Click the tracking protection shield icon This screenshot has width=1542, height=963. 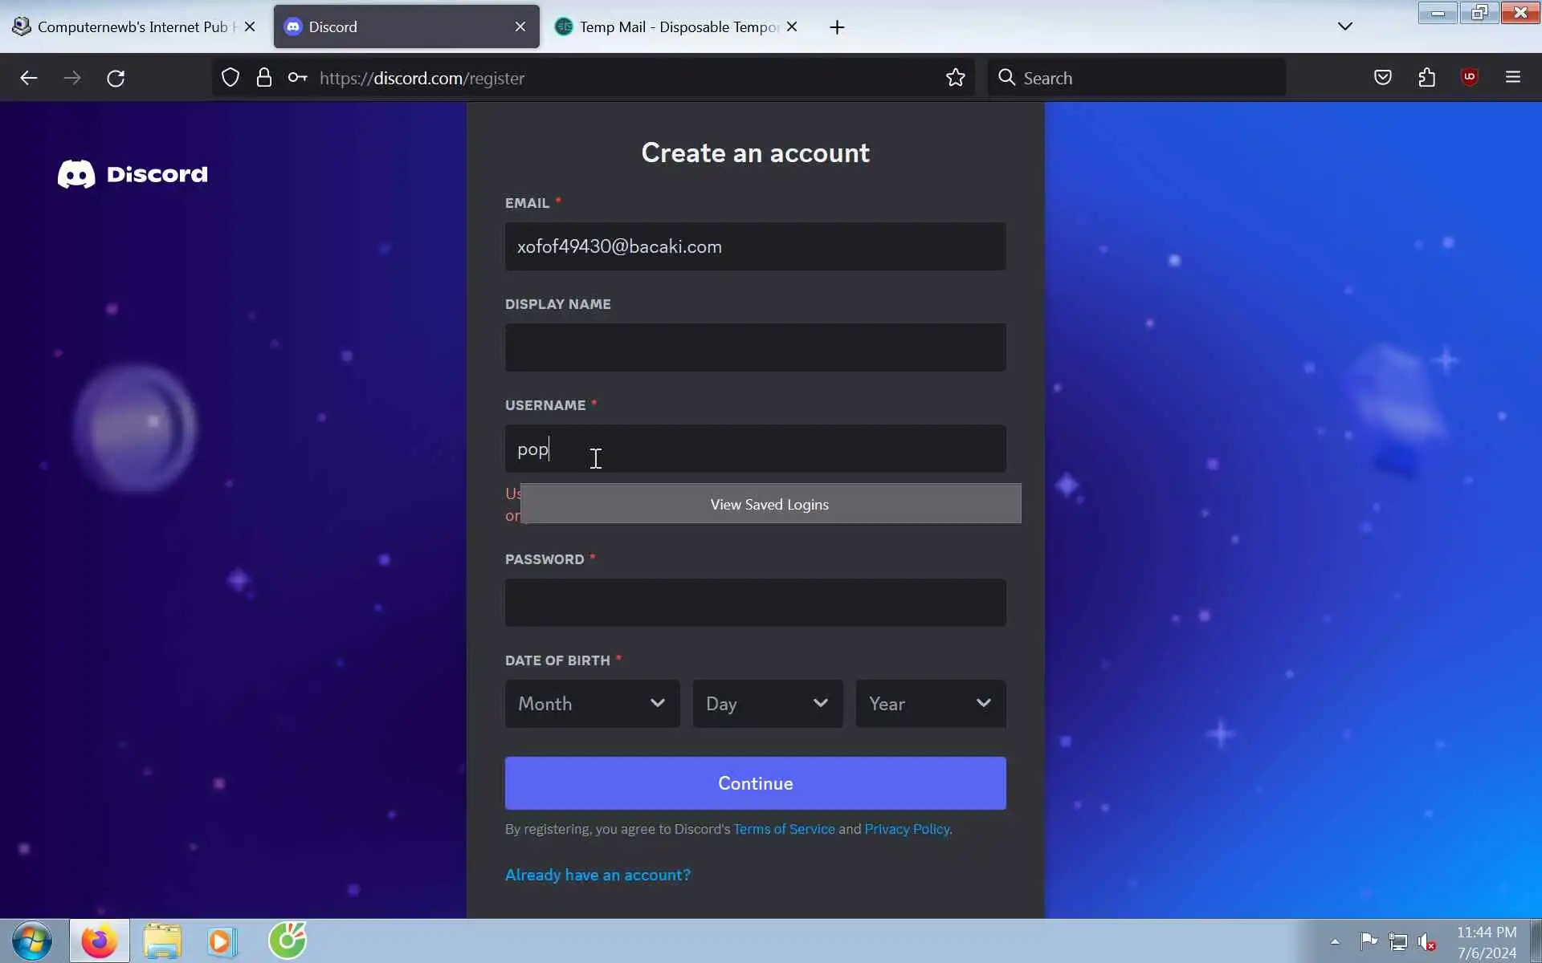coord(230,78)
